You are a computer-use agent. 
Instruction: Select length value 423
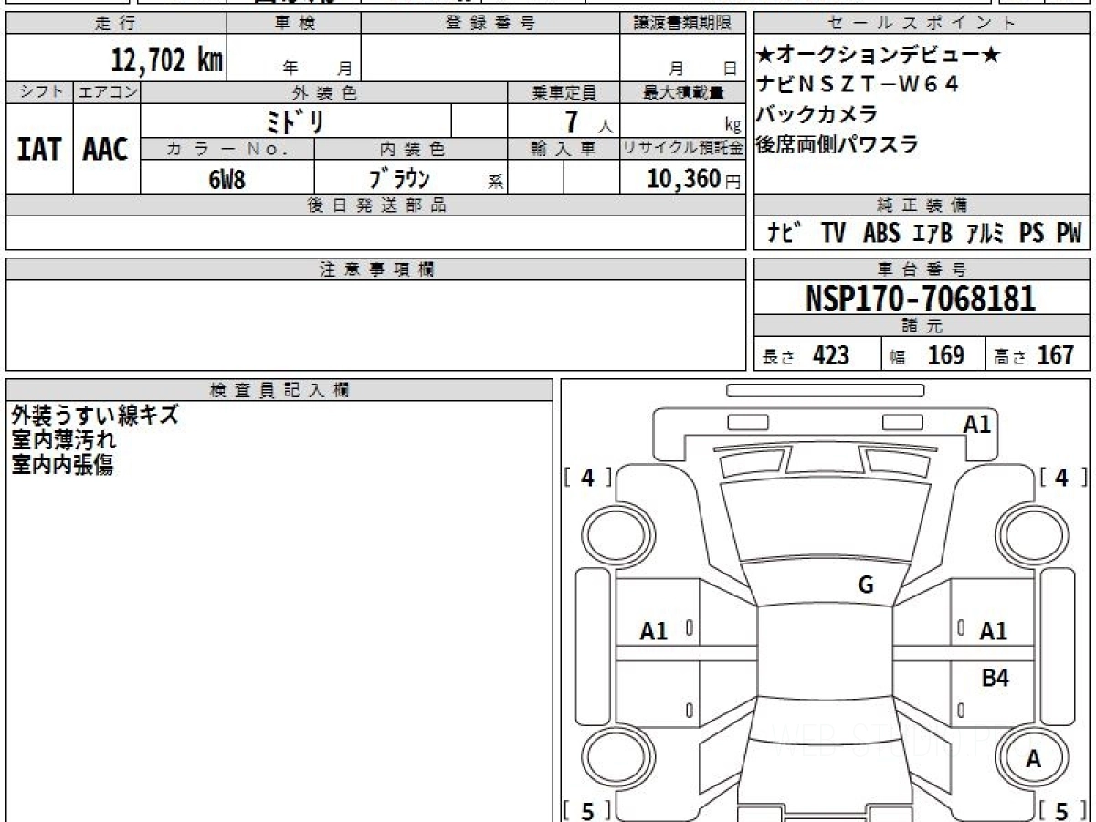tap(831, 355)
